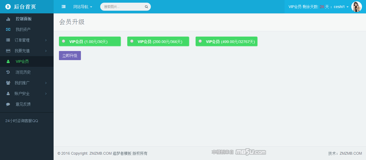This screenshot has height=160, width=366.
Task: Open the VIP会员 sidebar menu item
Action: point(22,61)
